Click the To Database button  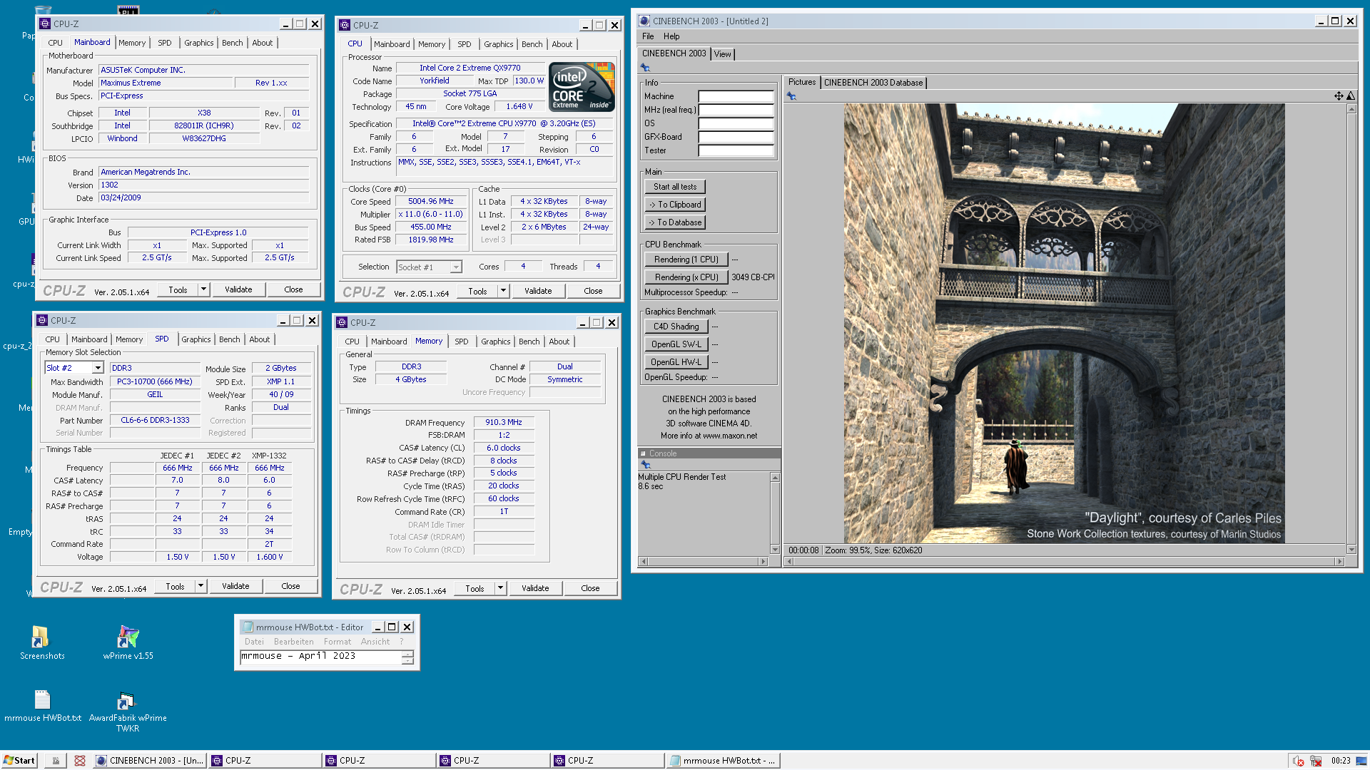pos(675,222)
